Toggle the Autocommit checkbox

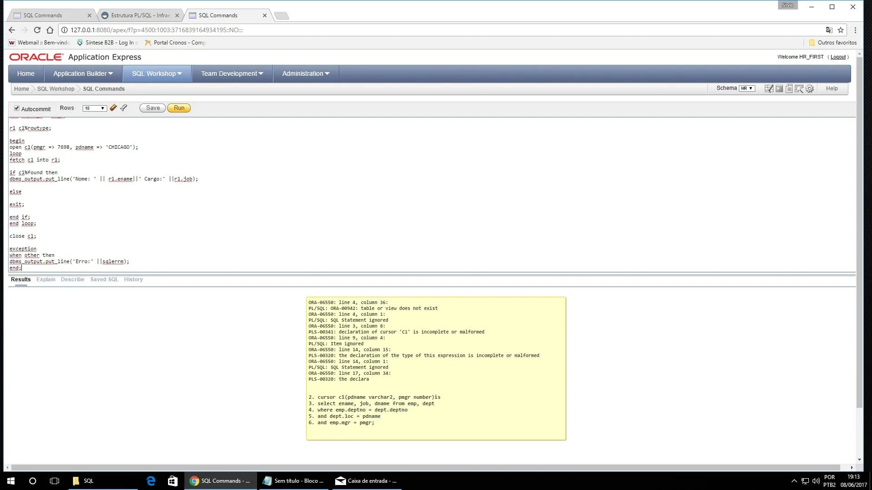(17, 108)
